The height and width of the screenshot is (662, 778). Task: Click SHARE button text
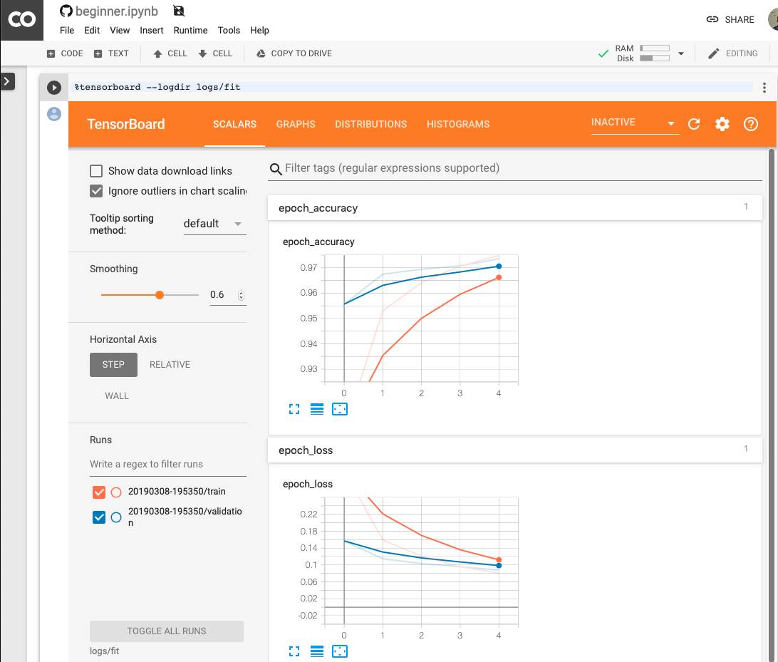tap(740, 20)
